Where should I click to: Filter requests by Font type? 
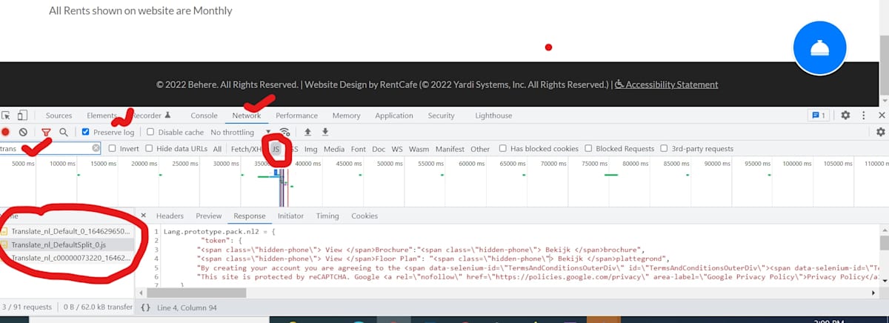359,149
